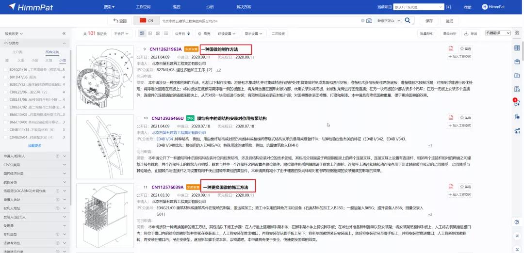This screenshot has width=524, height=253.
Task: Check the B66C19/00 IPC filter checkbox
Action: pyautogui.click(x=6, y=122)
